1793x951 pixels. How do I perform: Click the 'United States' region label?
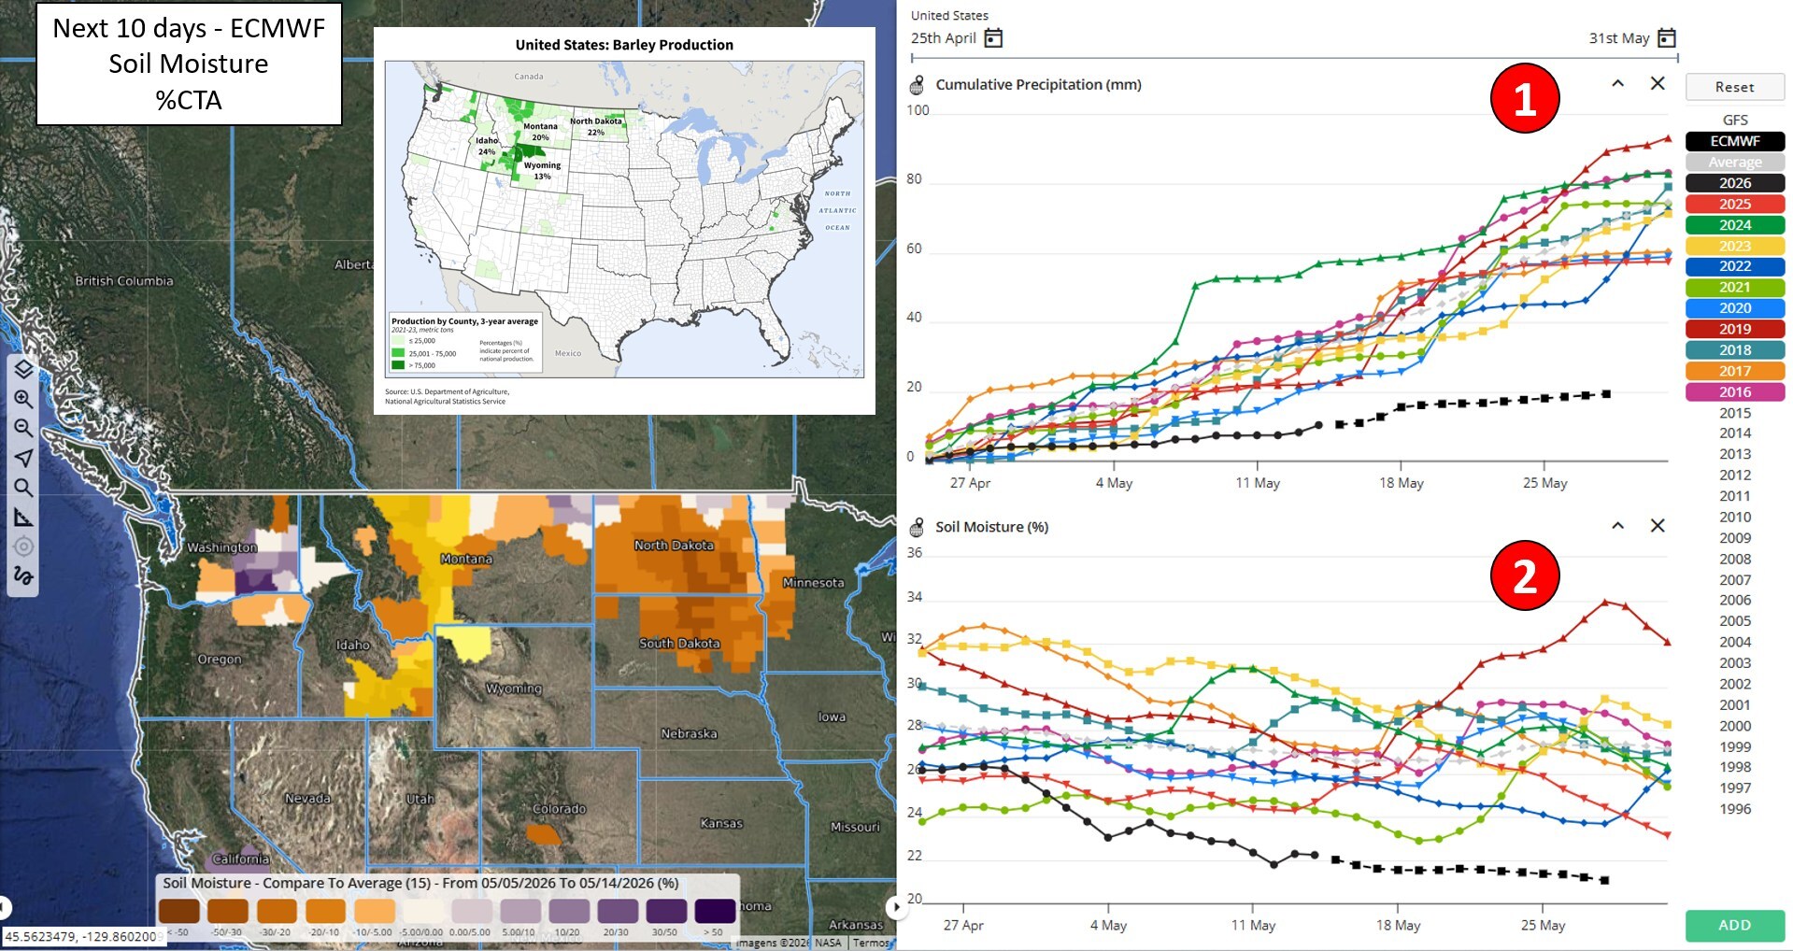(949, 15)
